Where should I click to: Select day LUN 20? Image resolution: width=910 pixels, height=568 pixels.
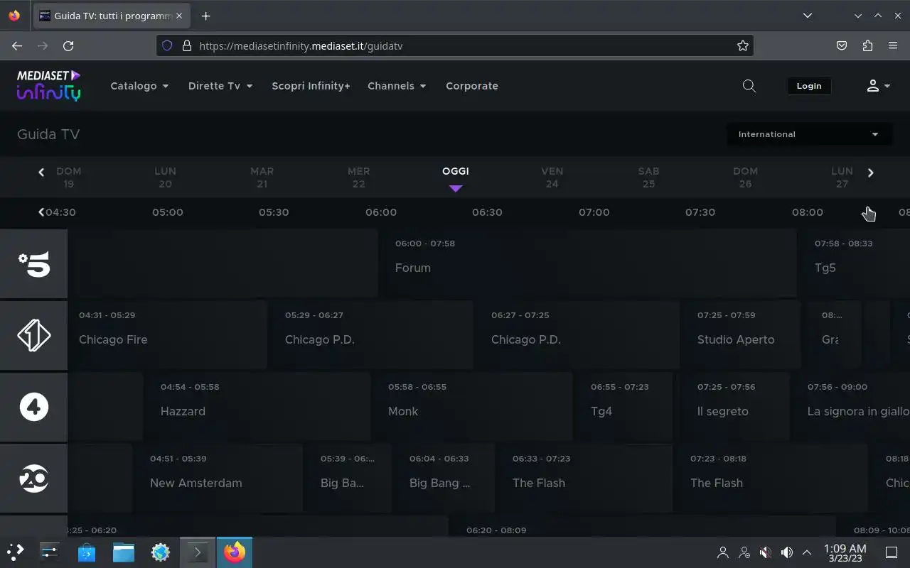tap(165, 177)
